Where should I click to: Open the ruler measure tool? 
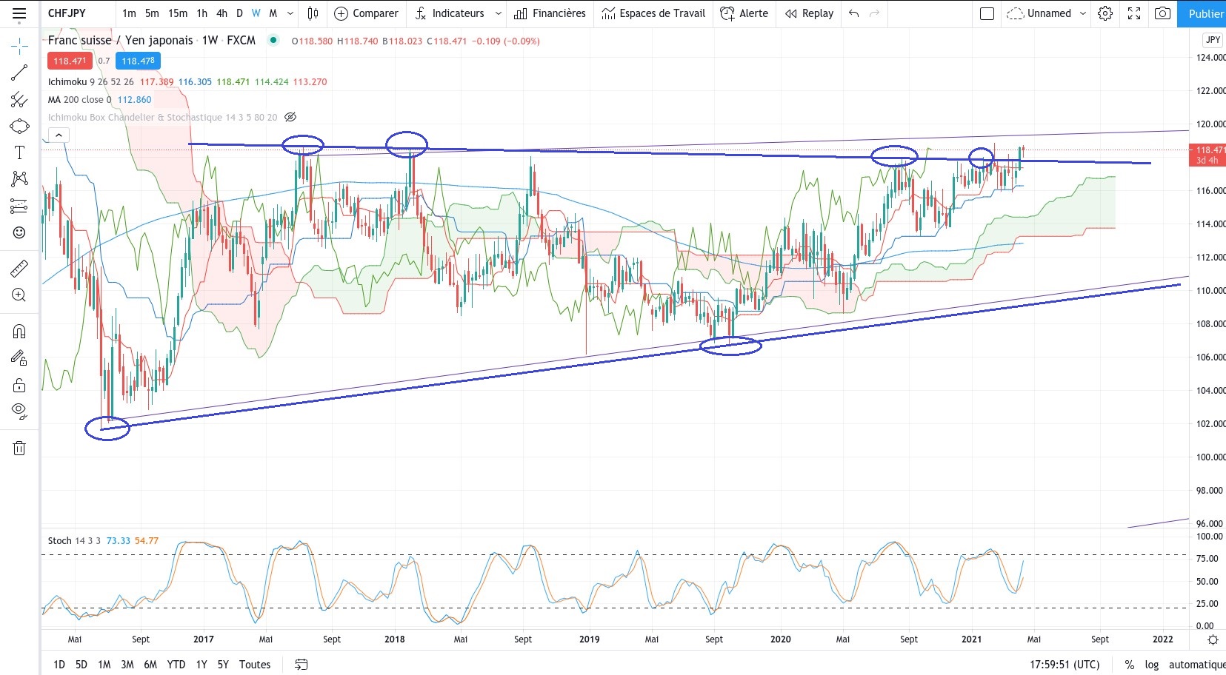[x=19, y=268]
